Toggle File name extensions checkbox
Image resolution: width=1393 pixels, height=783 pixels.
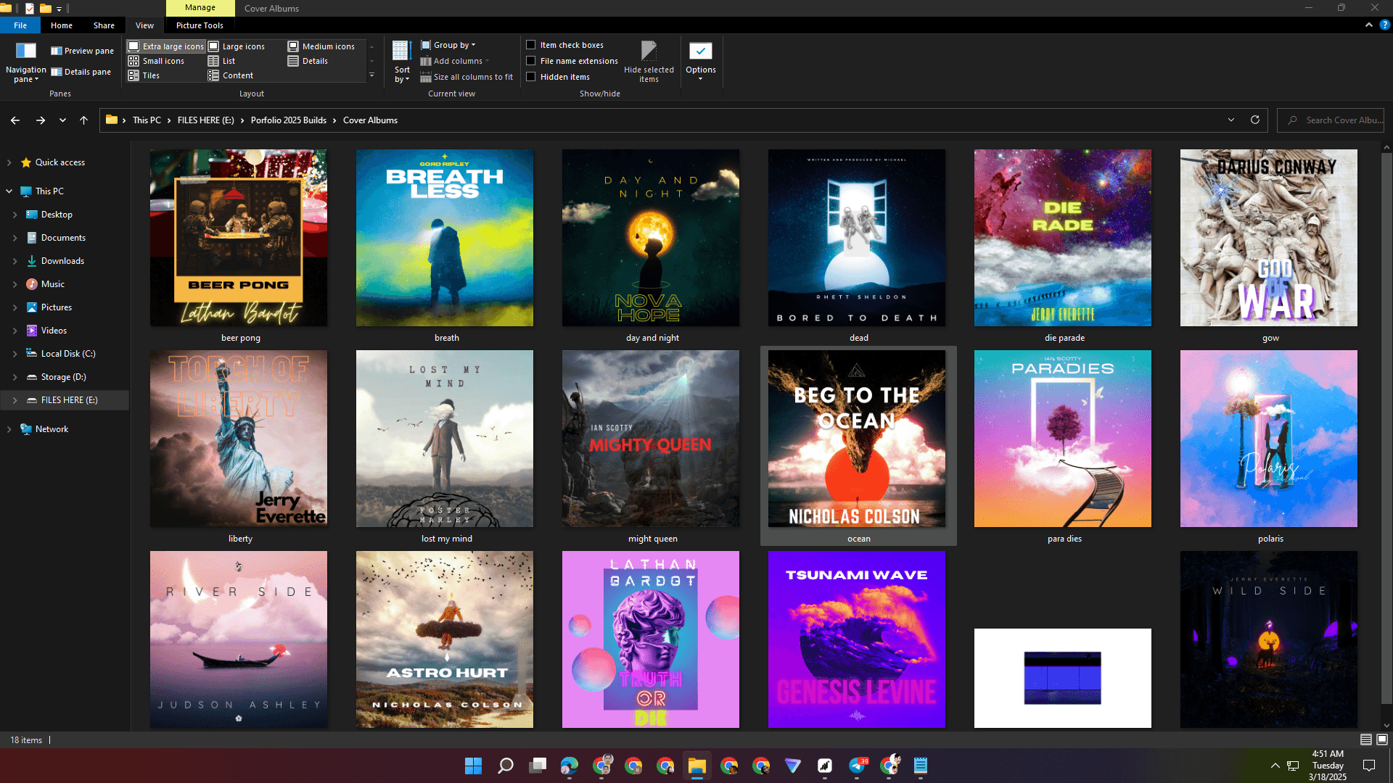click(531, 61)
